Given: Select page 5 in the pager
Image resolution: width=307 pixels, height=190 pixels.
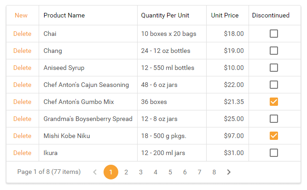Looking at the screenshot, I should [170, 172].
